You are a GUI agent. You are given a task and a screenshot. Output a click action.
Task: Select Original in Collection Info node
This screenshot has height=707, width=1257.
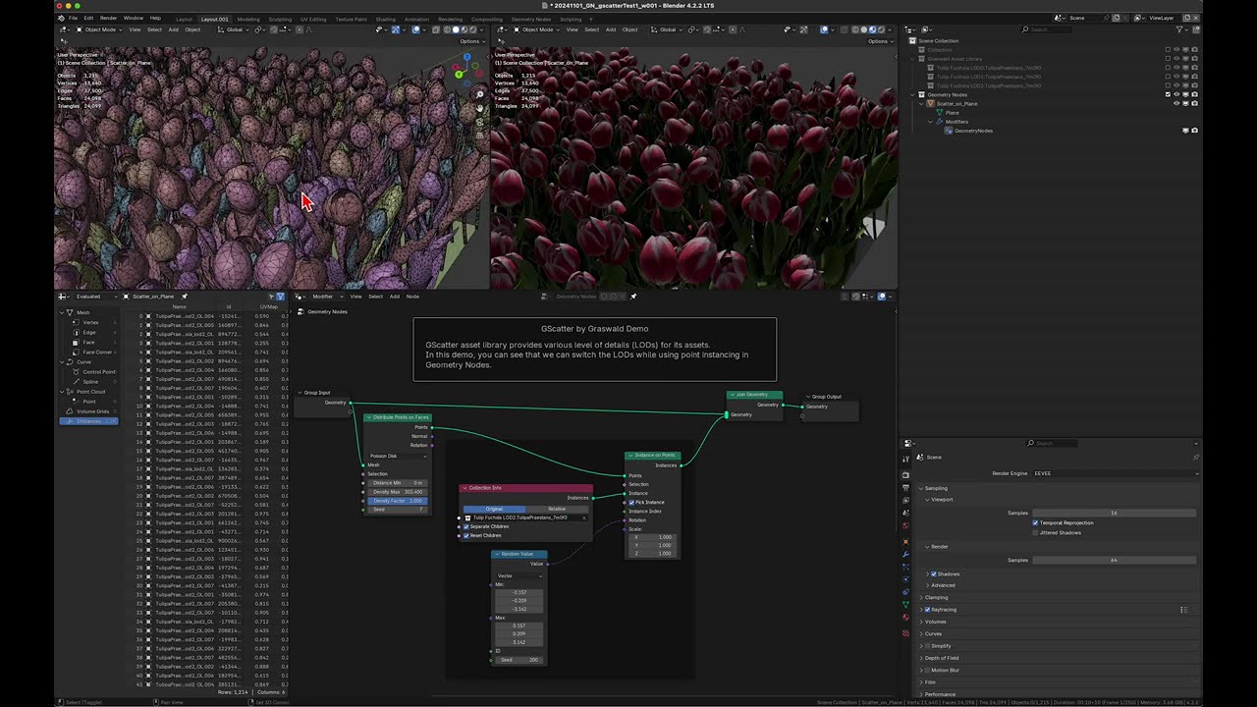[494, 509]
